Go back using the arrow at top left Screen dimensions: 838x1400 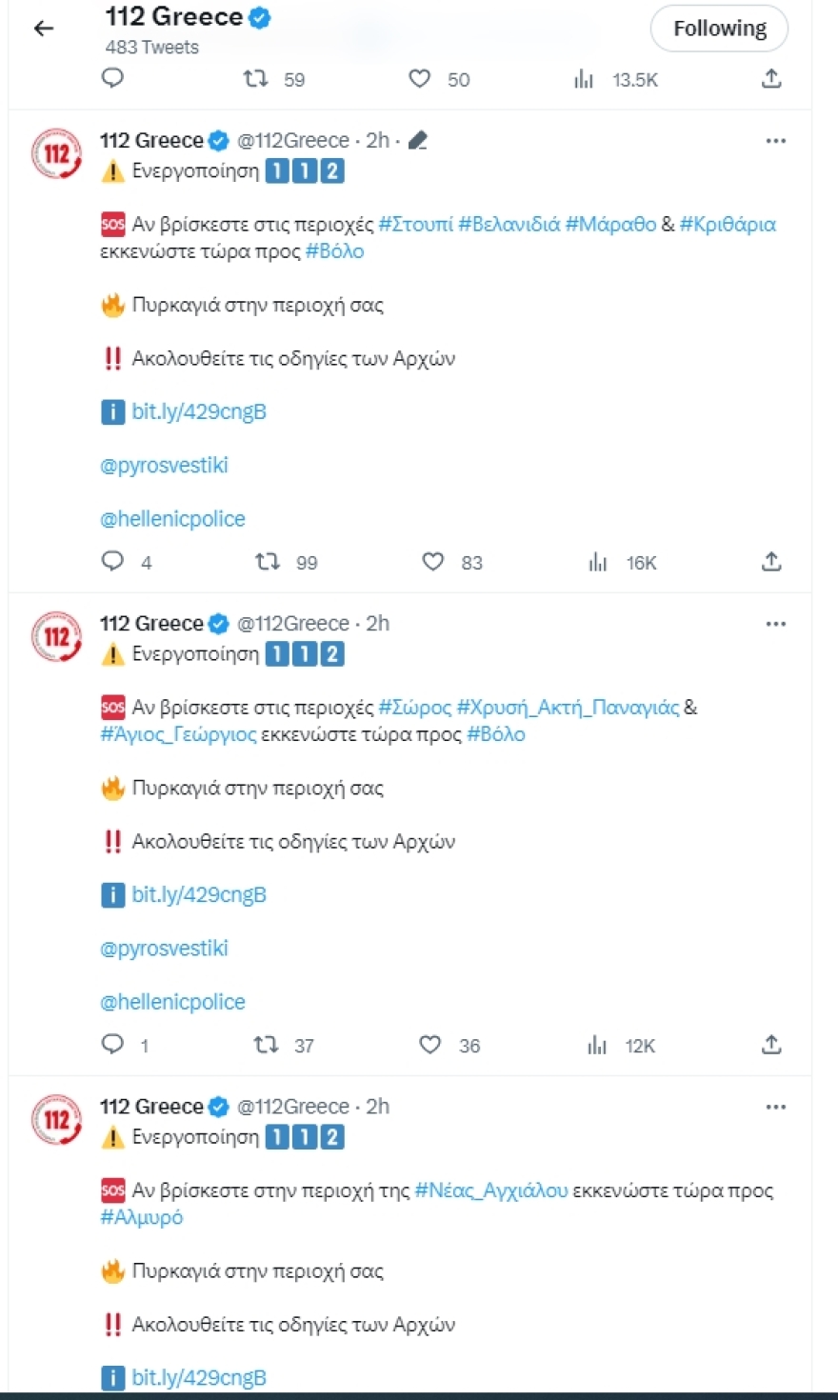coord(43,29)
